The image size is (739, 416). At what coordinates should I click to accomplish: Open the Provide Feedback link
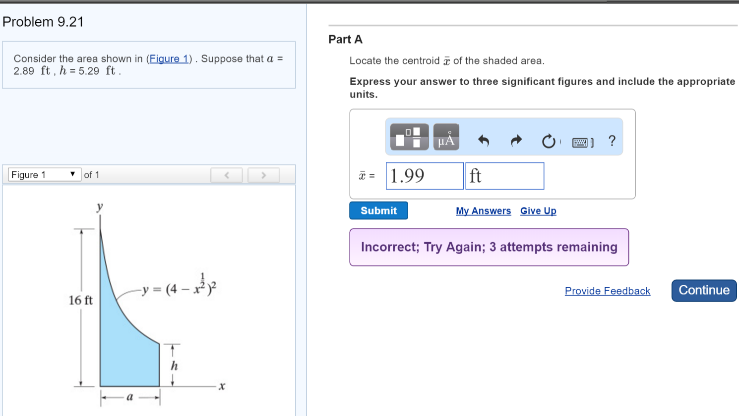pos(608,291)
